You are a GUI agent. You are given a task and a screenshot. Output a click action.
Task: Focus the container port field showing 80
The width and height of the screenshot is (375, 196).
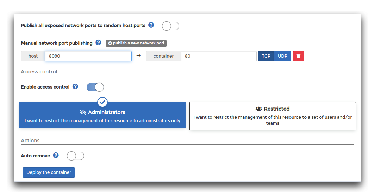pos(219,56)
